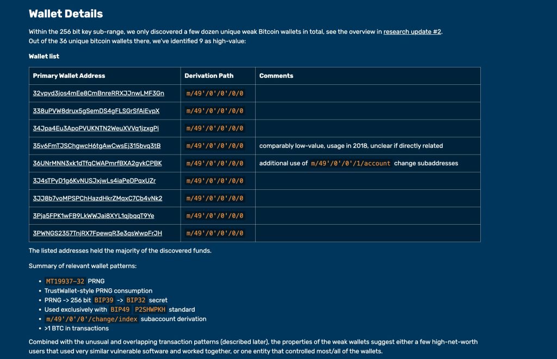
Task: Open wallet address starting with 32vpyd3jos
Action: 98,93
